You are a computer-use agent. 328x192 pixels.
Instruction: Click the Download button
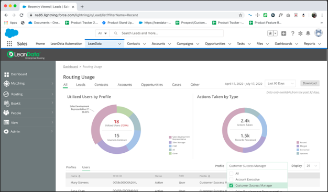[x=310, y=83]
